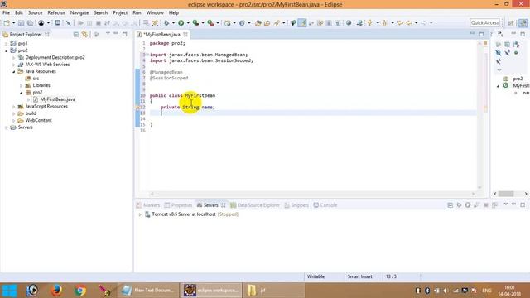This screenshot has width=530, height=298.
Task: Open the Windows Start button
Action: tap(9, 291)
